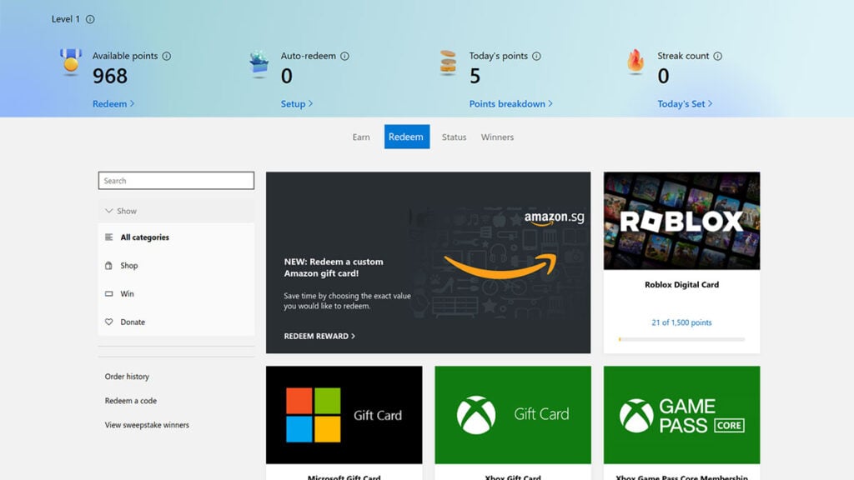Screen dimensions: 854x480
Task: Open Order history
Action: click(126, 376)
